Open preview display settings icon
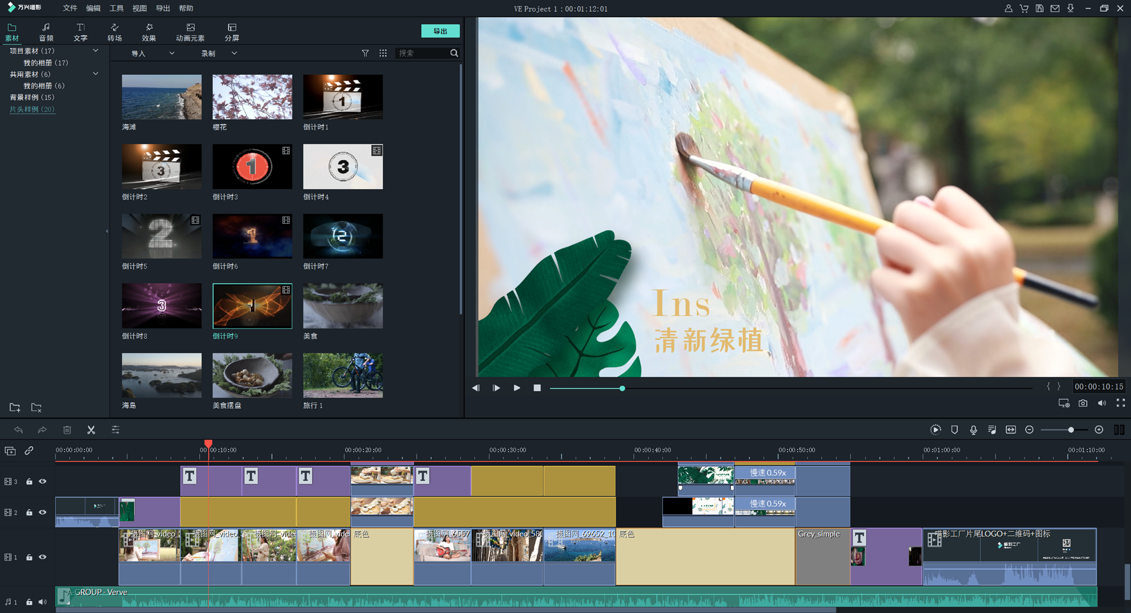This screenshot has width=1131, height=613. 1064,403
